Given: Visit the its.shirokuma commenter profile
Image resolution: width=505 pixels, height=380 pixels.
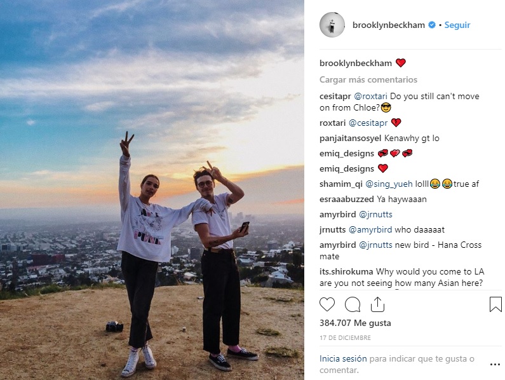Looking at the screenshot, I should [346, 272].
